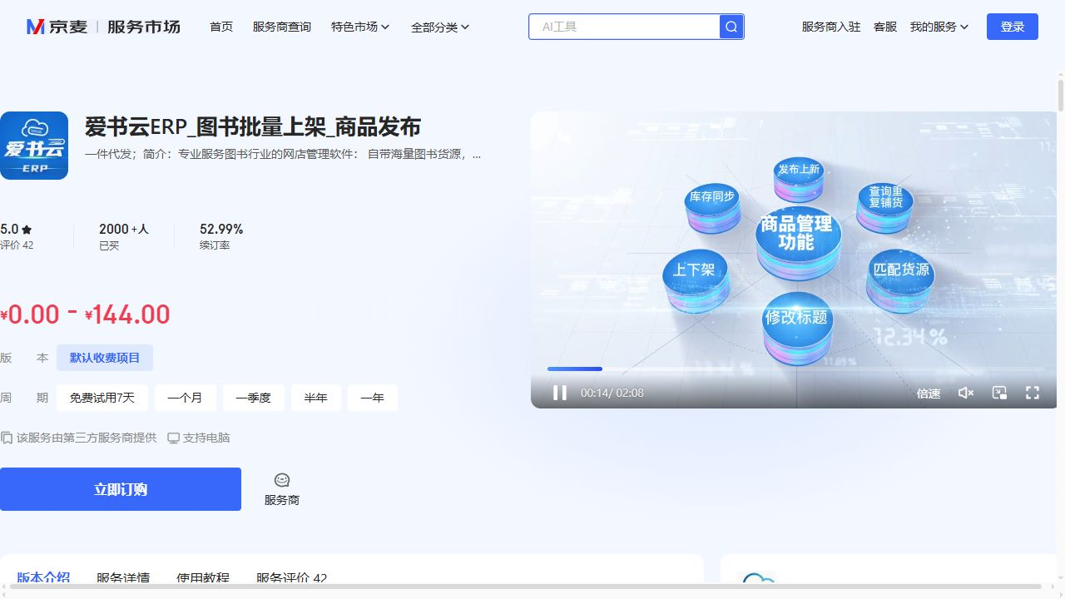This screenshot has height=599, width=1065.
Task: Click the 服务商 chat icon
Action: pos(282,480)
